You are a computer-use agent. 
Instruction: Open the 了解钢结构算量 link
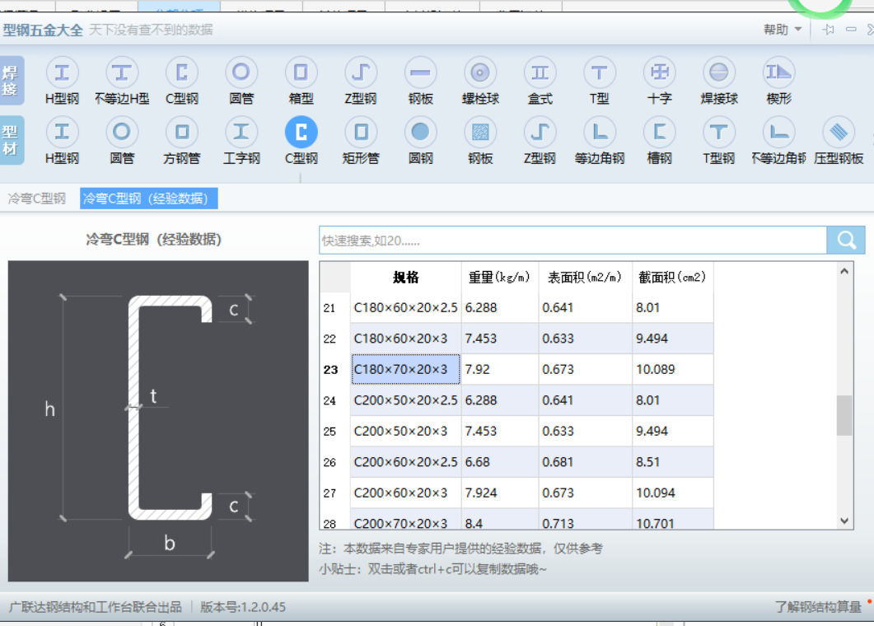818,606
